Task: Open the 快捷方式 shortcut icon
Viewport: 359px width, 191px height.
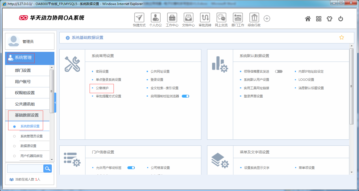Action: 139,18
